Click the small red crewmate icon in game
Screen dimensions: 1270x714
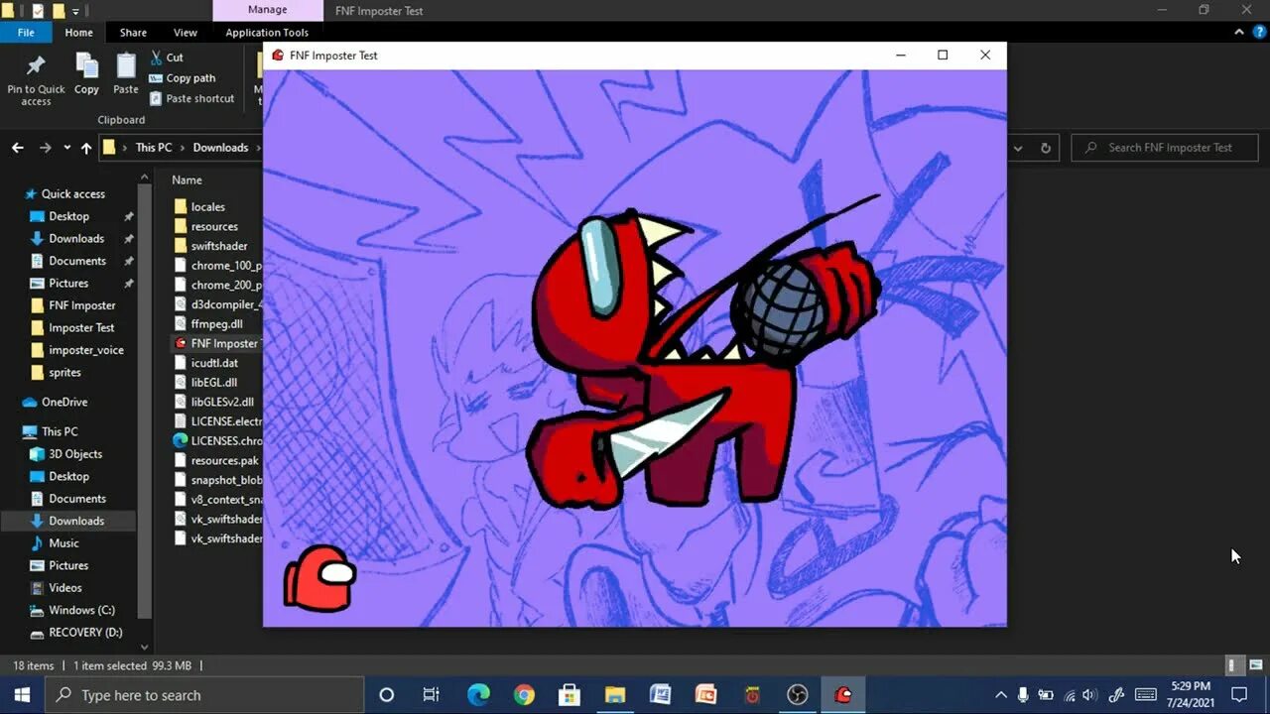tap(319, 578)
